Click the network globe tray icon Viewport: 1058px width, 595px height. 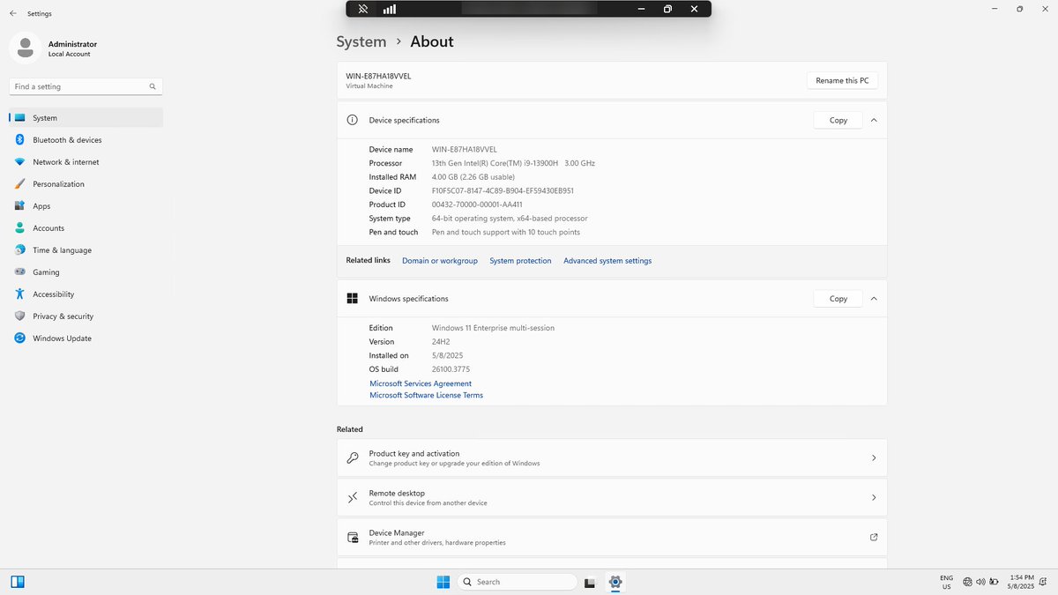[968, 582]
